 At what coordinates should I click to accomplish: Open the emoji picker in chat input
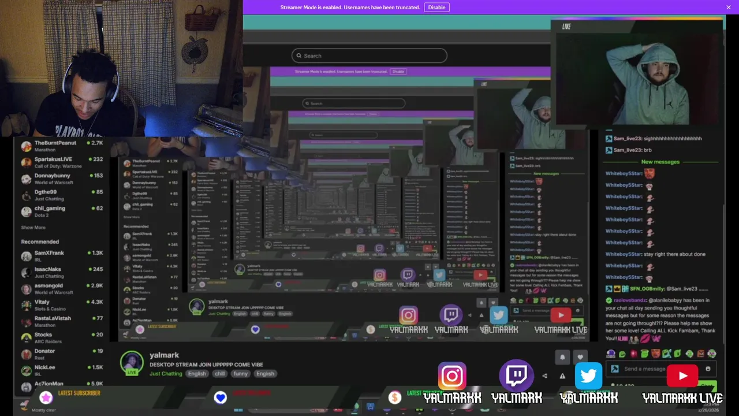pos(708,369)
